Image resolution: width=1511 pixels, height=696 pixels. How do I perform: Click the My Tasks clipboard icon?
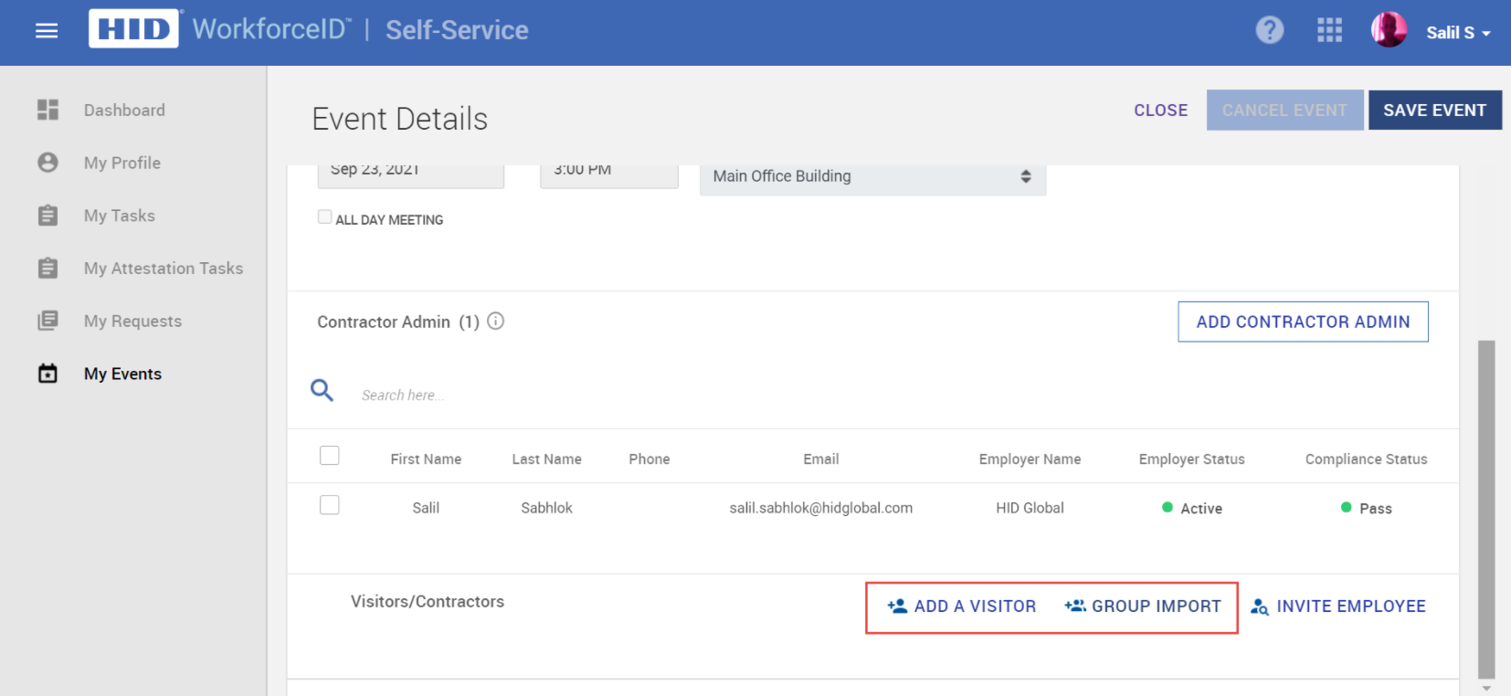pos(48,216)
